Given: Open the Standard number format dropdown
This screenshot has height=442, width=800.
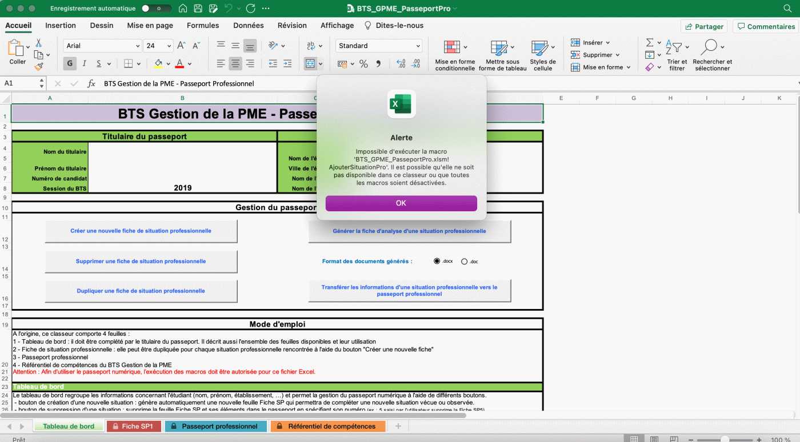Looking at the screenshot, I should [x=418, y=46].
